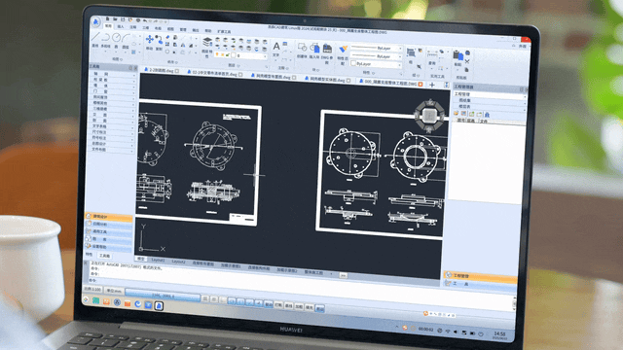Click the Paste clipboard icon
Viewport: 623px width, 350px height.
click(x=458, y=56)
